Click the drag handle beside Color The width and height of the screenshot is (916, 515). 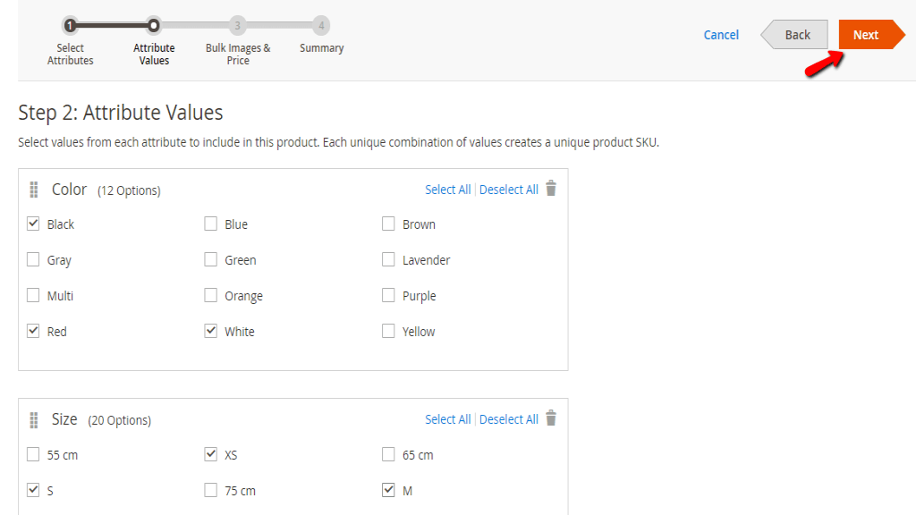[x=33, y=189]
